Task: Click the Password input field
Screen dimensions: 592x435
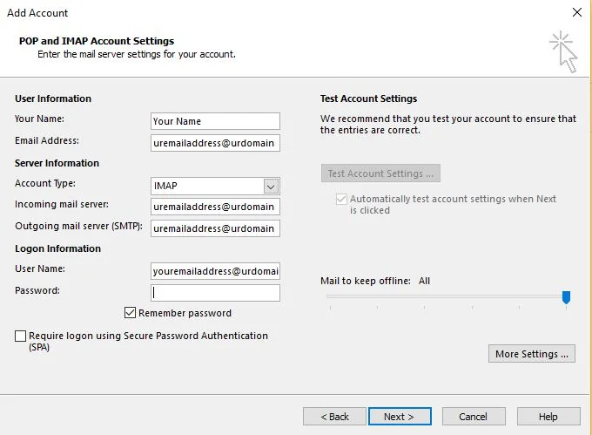Action: [x=215, y=293]
